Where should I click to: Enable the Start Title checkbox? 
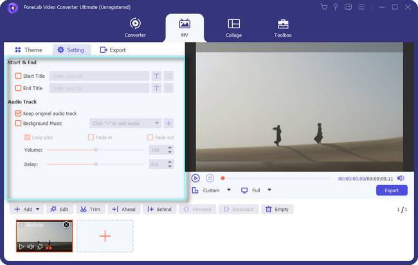coord(18,76)
